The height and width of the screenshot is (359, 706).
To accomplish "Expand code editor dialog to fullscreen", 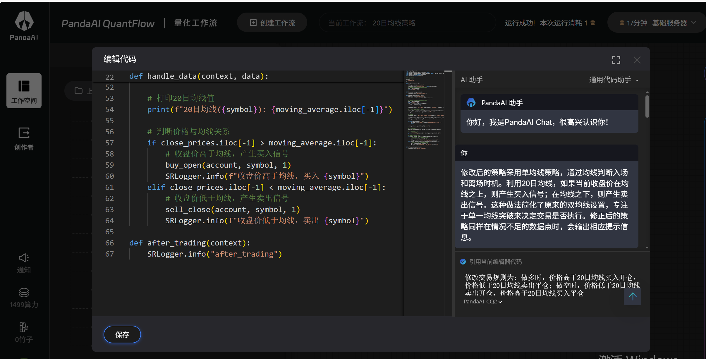I will [x=616, y=60].
